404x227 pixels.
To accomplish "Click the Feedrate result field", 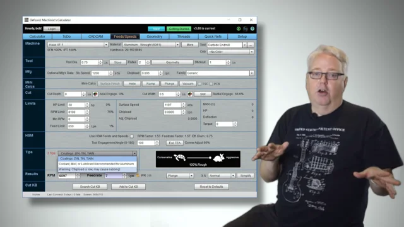I will click(x=114, y=176).
